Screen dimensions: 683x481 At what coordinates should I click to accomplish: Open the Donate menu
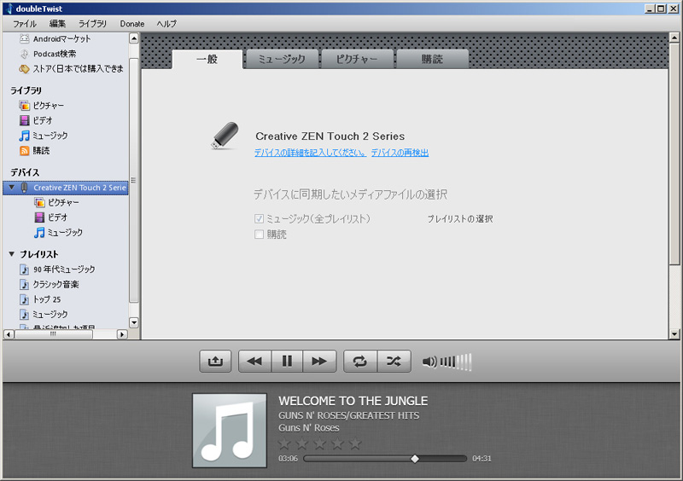click(132, 24)
